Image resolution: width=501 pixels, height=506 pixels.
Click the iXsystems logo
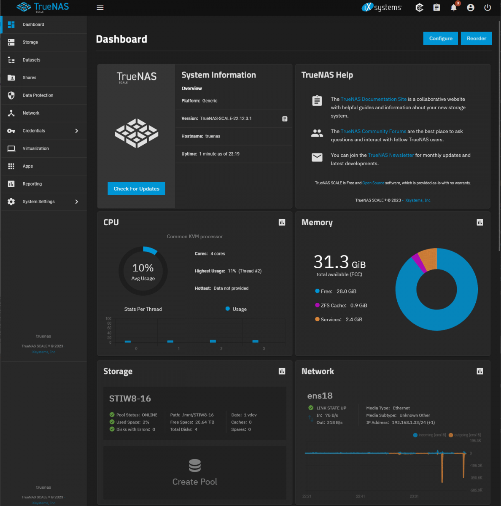click(x=382, y=7)
